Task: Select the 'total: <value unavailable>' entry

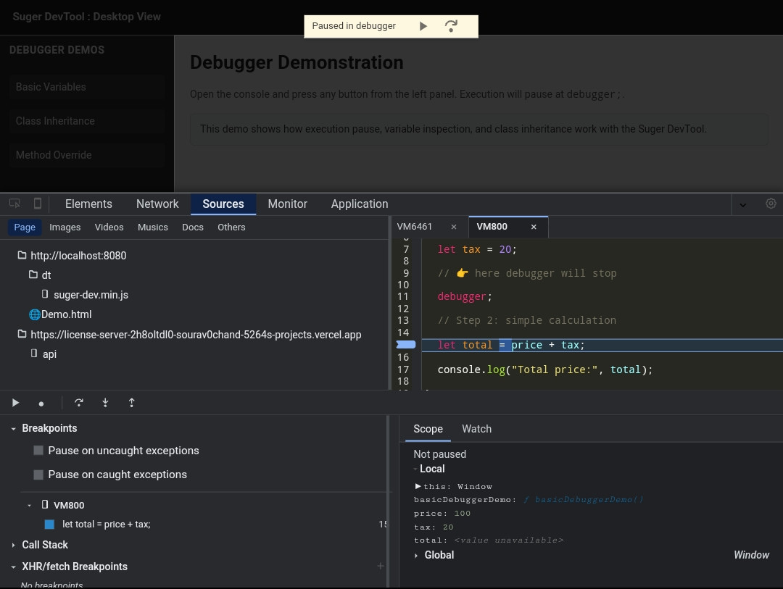Action: (x=489, y=540)
